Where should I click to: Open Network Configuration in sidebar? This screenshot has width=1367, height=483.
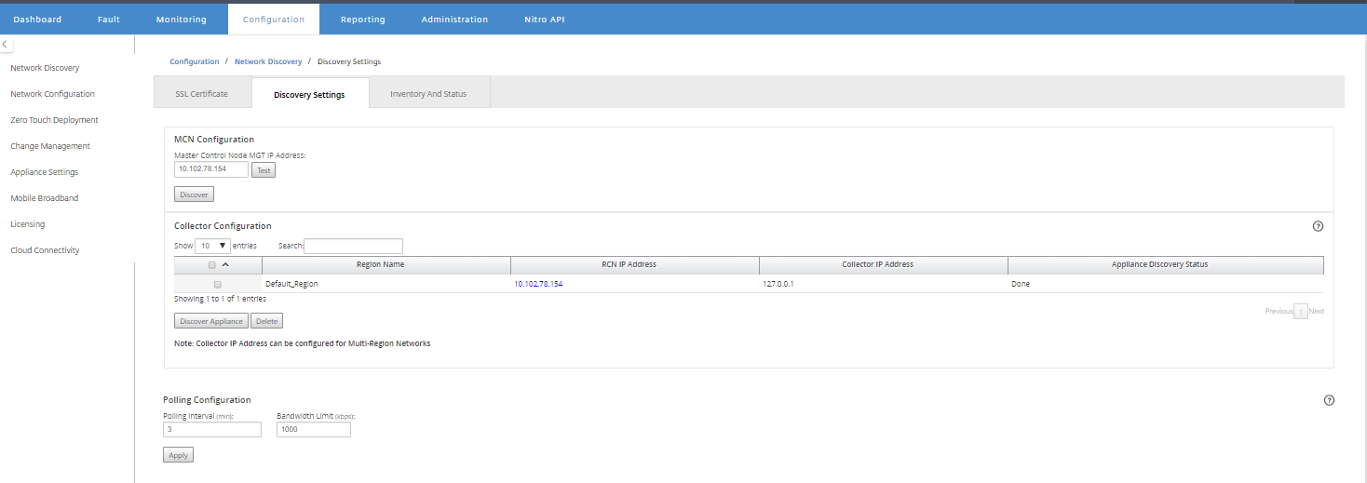[52, 94]
